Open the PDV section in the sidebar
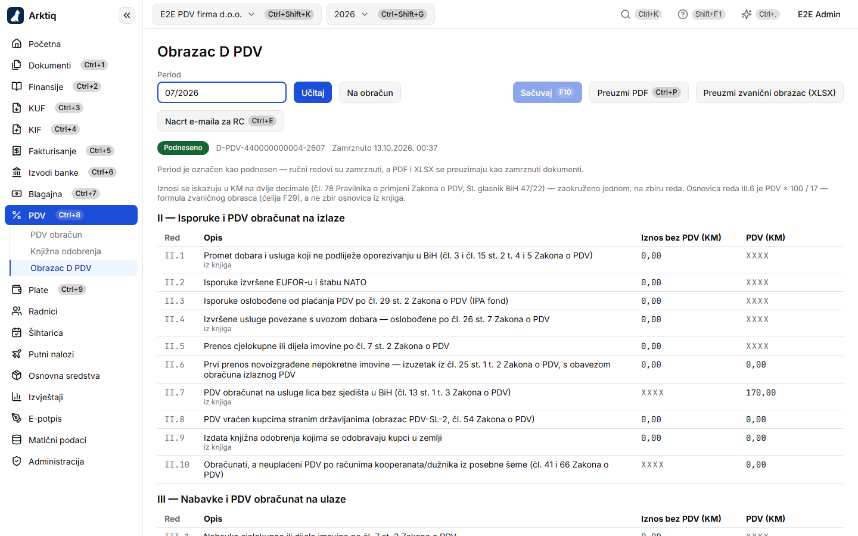Viewport: 858px width, 536px height. tap(71, 215)
